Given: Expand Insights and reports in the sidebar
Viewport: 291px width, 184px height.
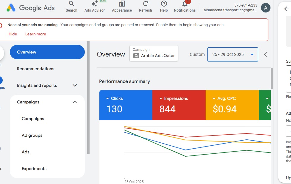Looking at the screenshot, I should click(x=75, y=85).
